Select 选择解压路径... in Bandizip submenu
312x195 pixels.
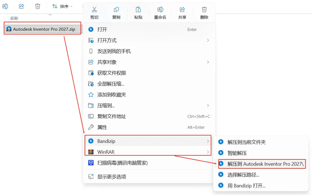pyautogui.click(x=261, y=175)
